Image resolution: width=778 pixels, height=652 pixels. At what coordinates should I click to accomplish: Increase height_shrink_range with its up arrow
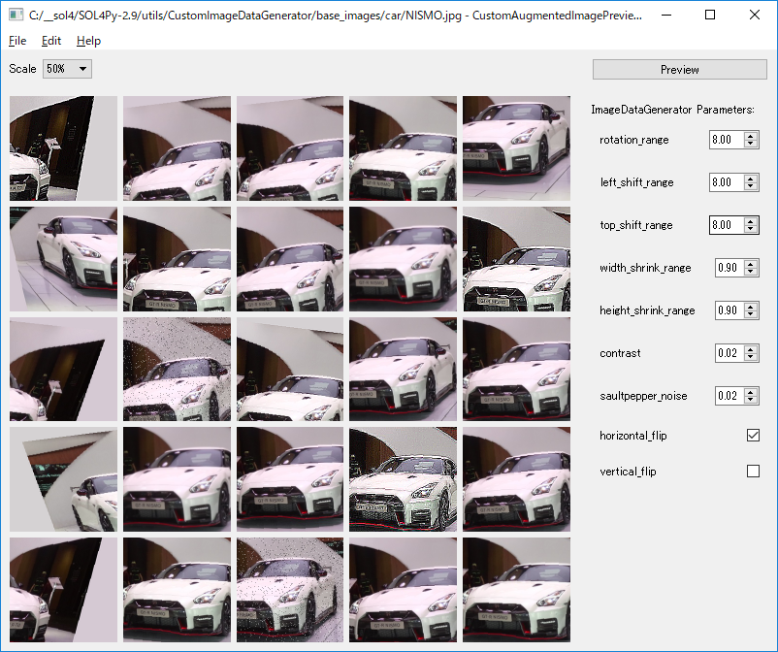pos(751,307)
